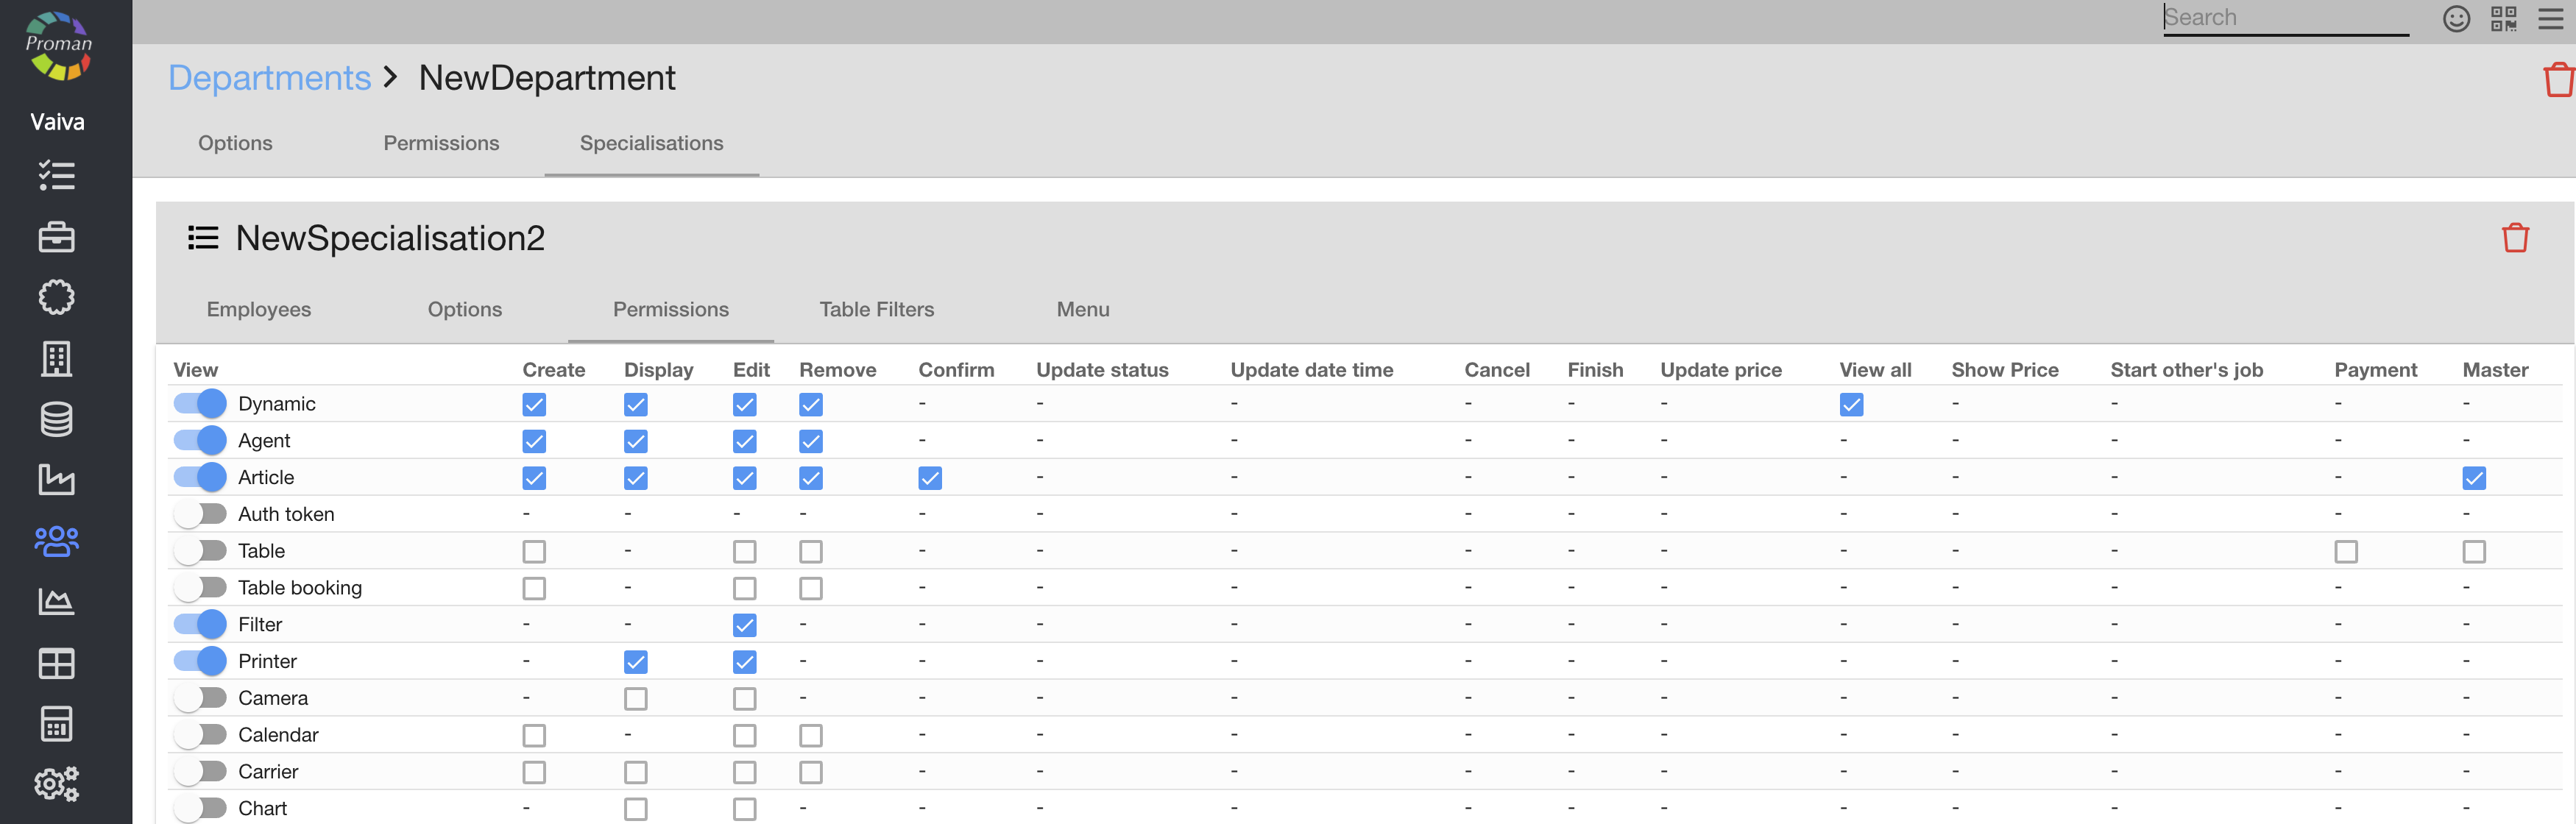Viewport: 2576px width, 824px height.
Task: Open the specialisation Employees tab
Action: [258, 310]
